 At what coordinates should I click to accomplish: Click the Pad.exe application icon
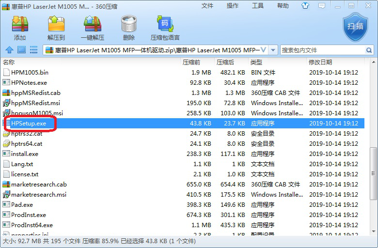(6, 204)
